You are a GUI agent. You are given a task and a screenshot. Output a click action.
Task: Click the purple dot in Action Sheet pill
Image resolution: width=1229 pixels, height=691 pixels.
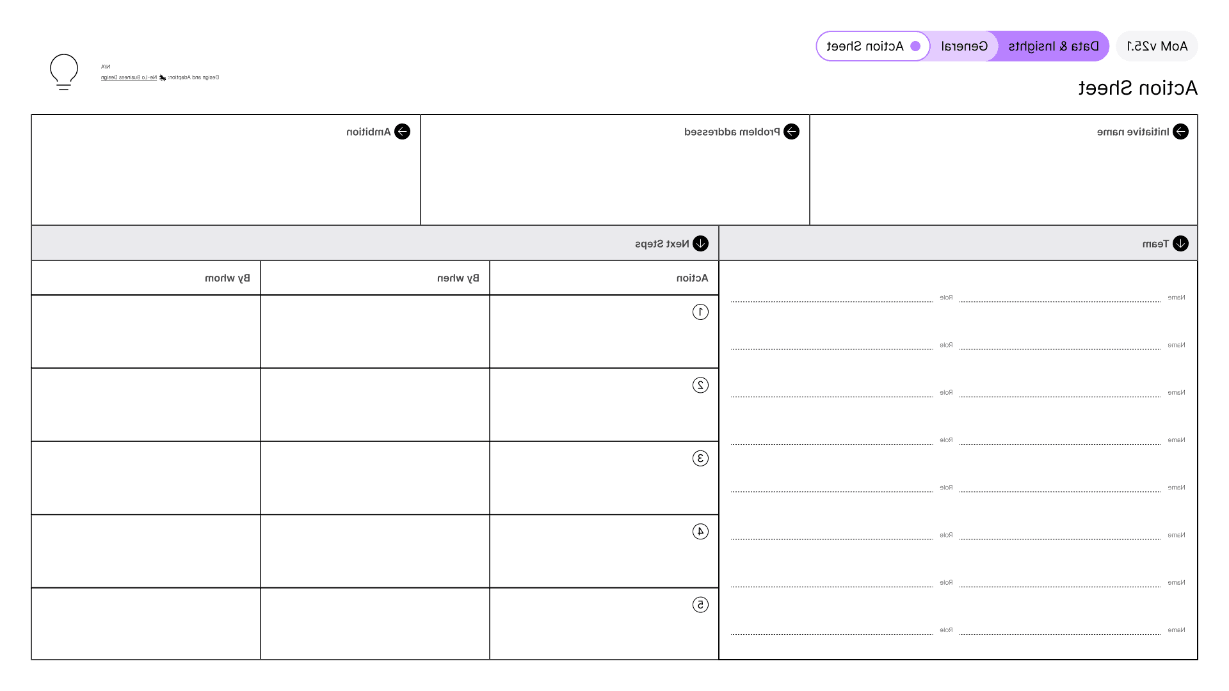(x=915, y=46)
